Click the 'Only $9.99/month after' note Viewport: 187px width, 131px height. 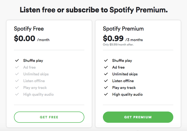click(x=118, y=45)
